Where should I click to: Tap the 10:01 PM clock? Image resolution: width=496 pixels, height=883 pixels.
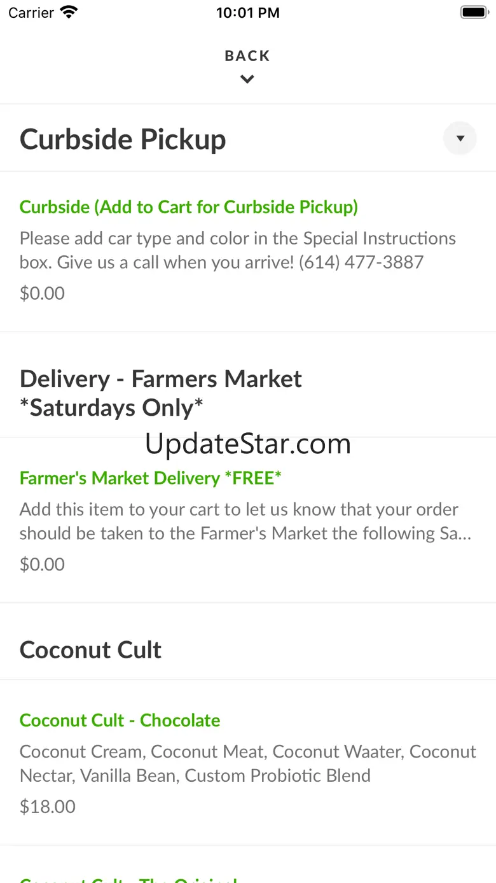coord(247,13)
